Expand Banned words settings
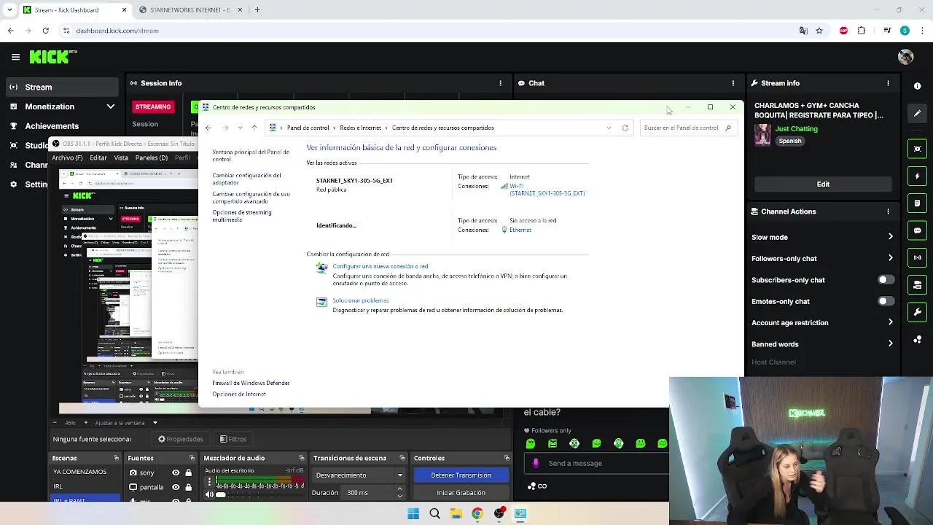Viewport: 933px width, 525px height. click(x=890, y=344)
